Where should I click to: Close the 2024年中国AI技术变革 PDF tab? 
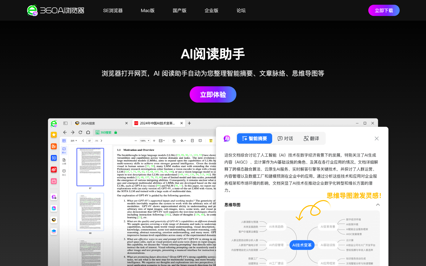coord(182,123)
